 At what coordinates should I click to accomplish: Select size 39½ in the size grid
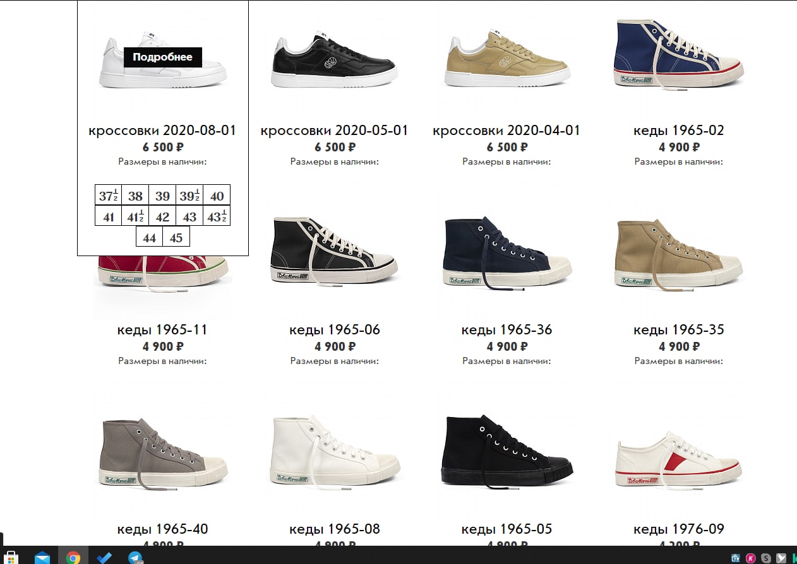[x=189, y=196]
